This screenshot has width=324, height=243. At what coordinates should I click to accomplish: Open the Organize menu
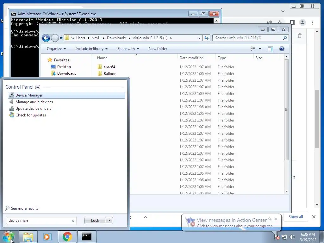[x=56, y=49]
